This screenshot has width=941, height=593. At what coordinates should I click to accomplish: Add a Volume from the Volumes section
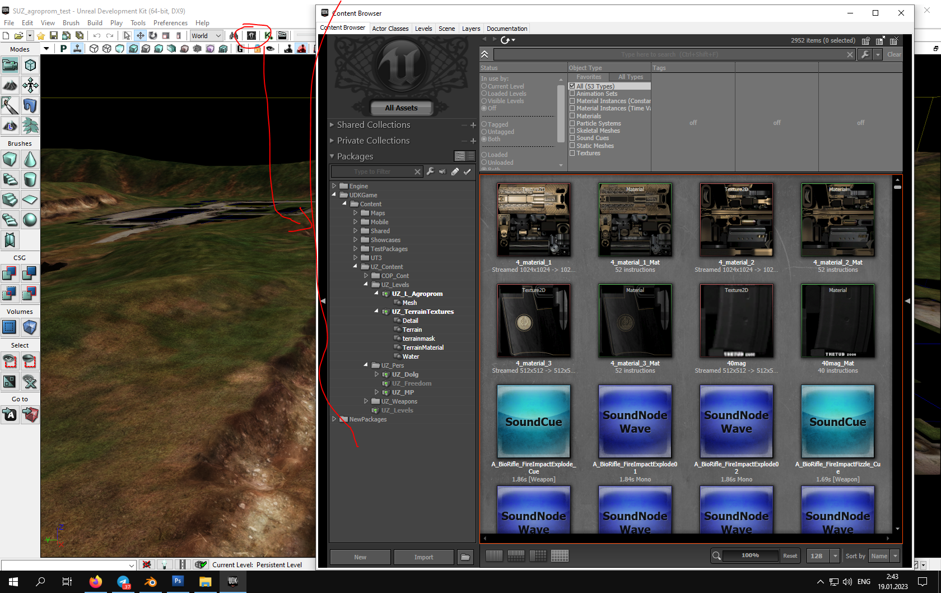coord(30,327)
